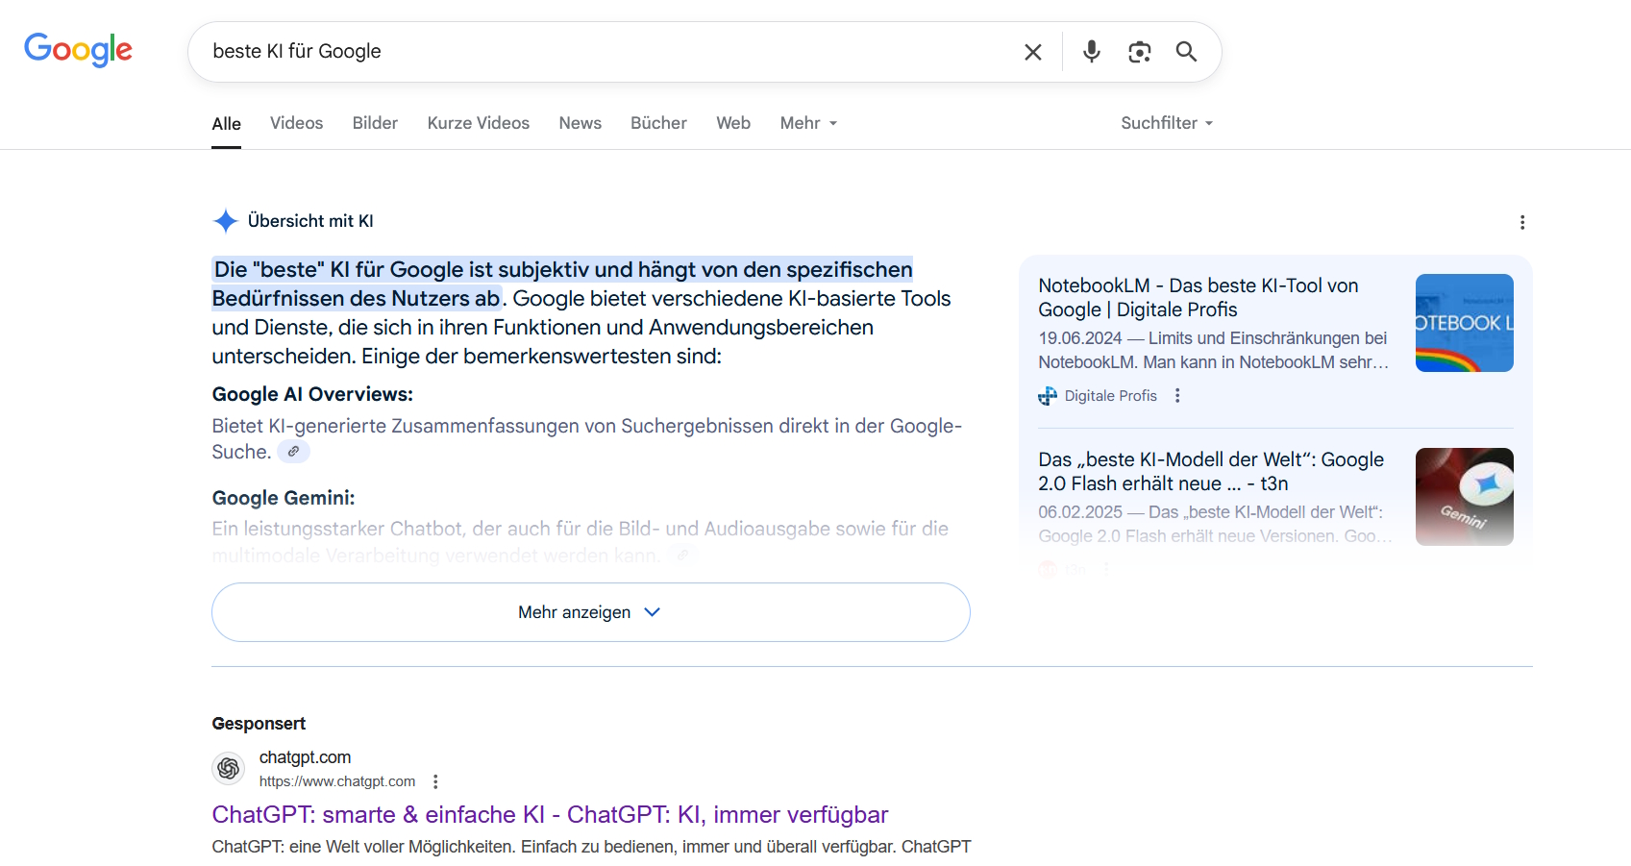Open options next to Digitale Profis
The image size is (1631, 866).
(x=1177, y=396)
